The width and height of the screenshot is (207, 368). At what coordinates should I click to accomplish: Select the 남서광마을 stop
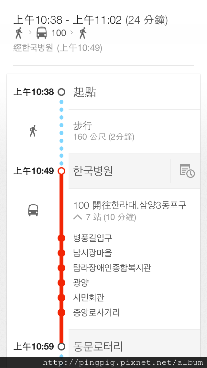pos(93,253)
